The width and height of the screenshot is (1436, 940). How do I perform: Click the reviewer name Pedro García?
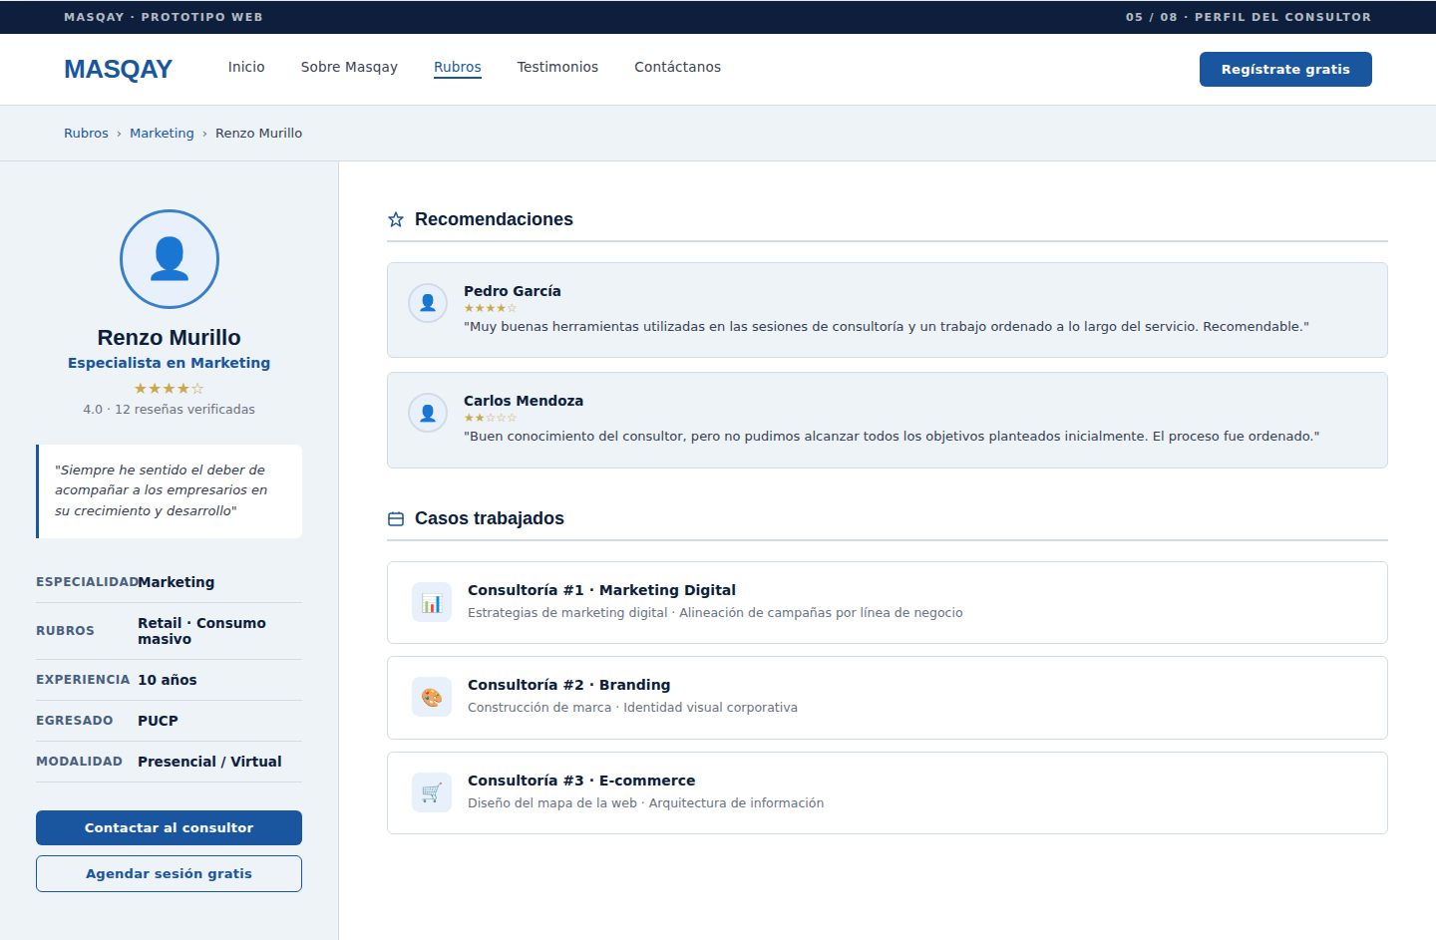pyautogui.click(x=512, y=291)
